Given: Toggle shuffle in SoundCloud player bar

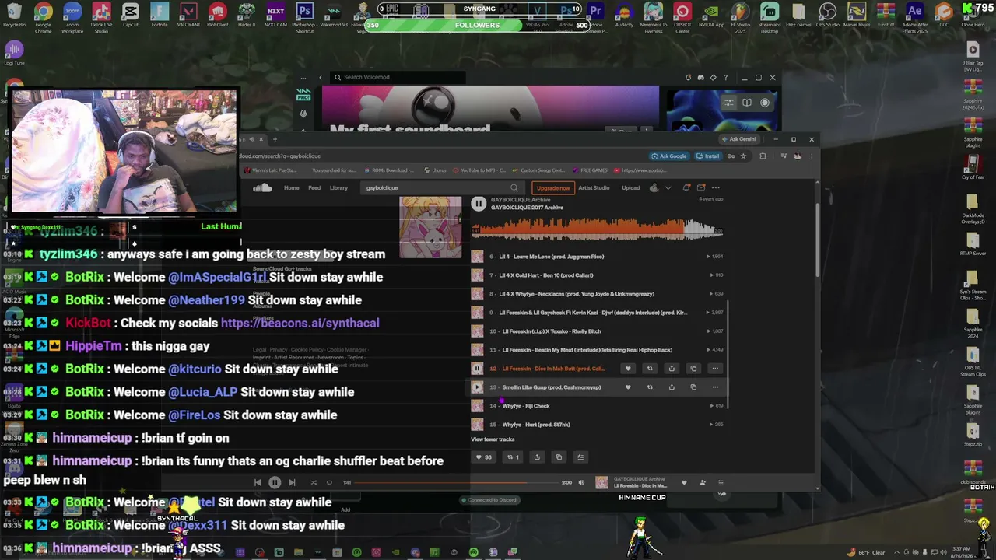Looking at the screenshot, I should (314, 482).
